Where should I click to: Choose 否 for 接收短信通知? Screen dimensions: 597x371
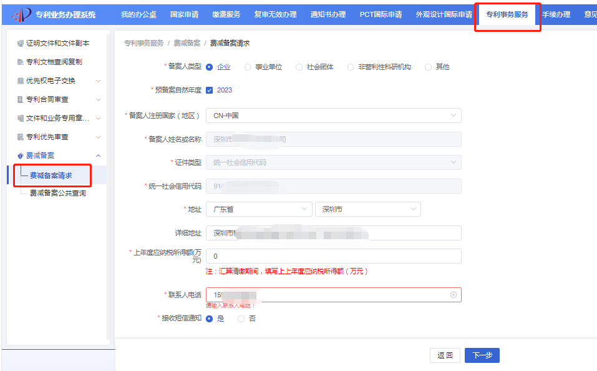241,319
